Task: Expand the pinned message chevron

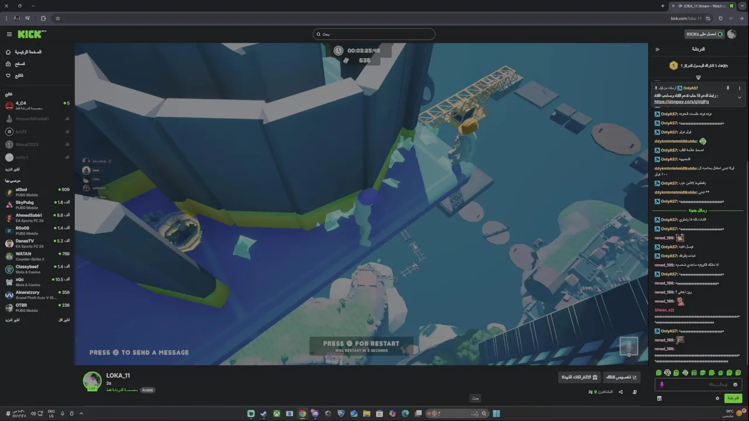Action: click(740, 97)
